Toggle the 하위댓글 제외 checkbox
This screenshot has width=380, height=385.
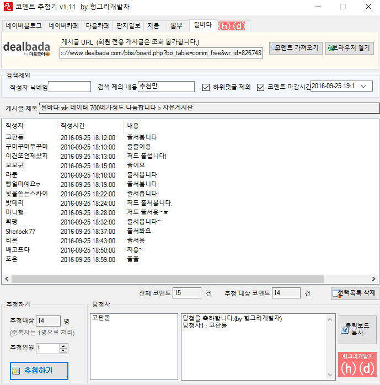pyautogui.click(x=206, y=87)
